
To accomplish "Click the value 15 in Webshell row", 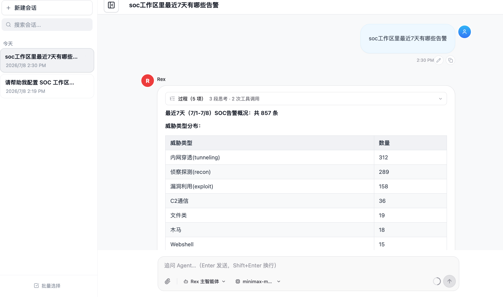I will (381, 244).
